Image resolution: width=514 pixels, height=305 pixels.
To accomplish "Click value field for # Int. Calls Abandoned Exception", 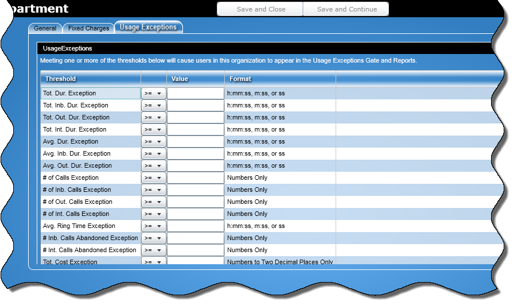I will click(x=196, y=250).
